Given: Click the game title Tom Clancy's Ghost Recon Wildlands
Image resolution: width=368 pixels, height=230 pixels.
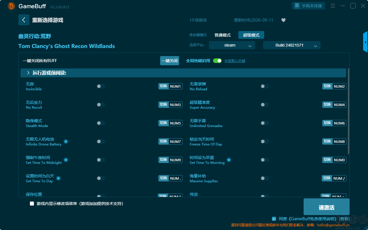Looking at the screenshot, I should [x=67, y=46].
